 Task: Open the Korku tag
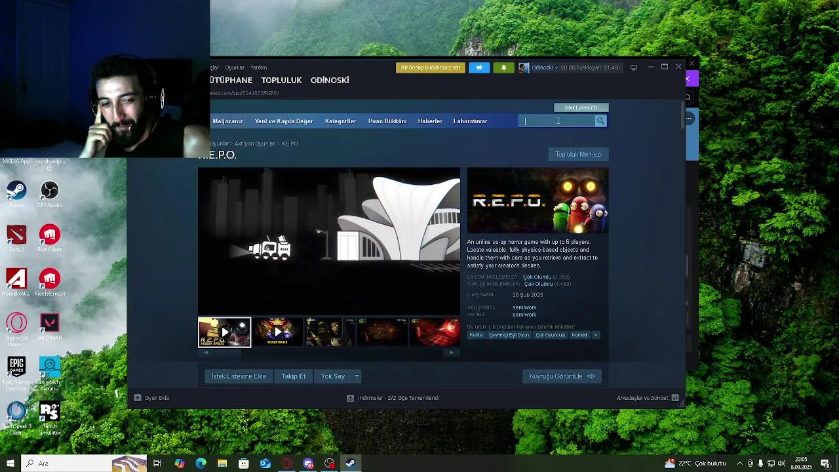click(476, 335)
